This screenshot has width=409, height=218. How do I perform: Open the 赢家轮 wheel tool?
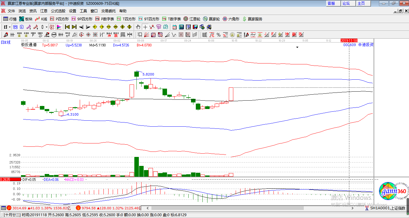211,19
